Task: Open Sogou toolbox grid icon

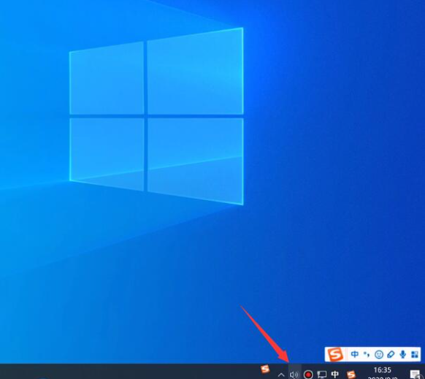Action: point(415,354)
